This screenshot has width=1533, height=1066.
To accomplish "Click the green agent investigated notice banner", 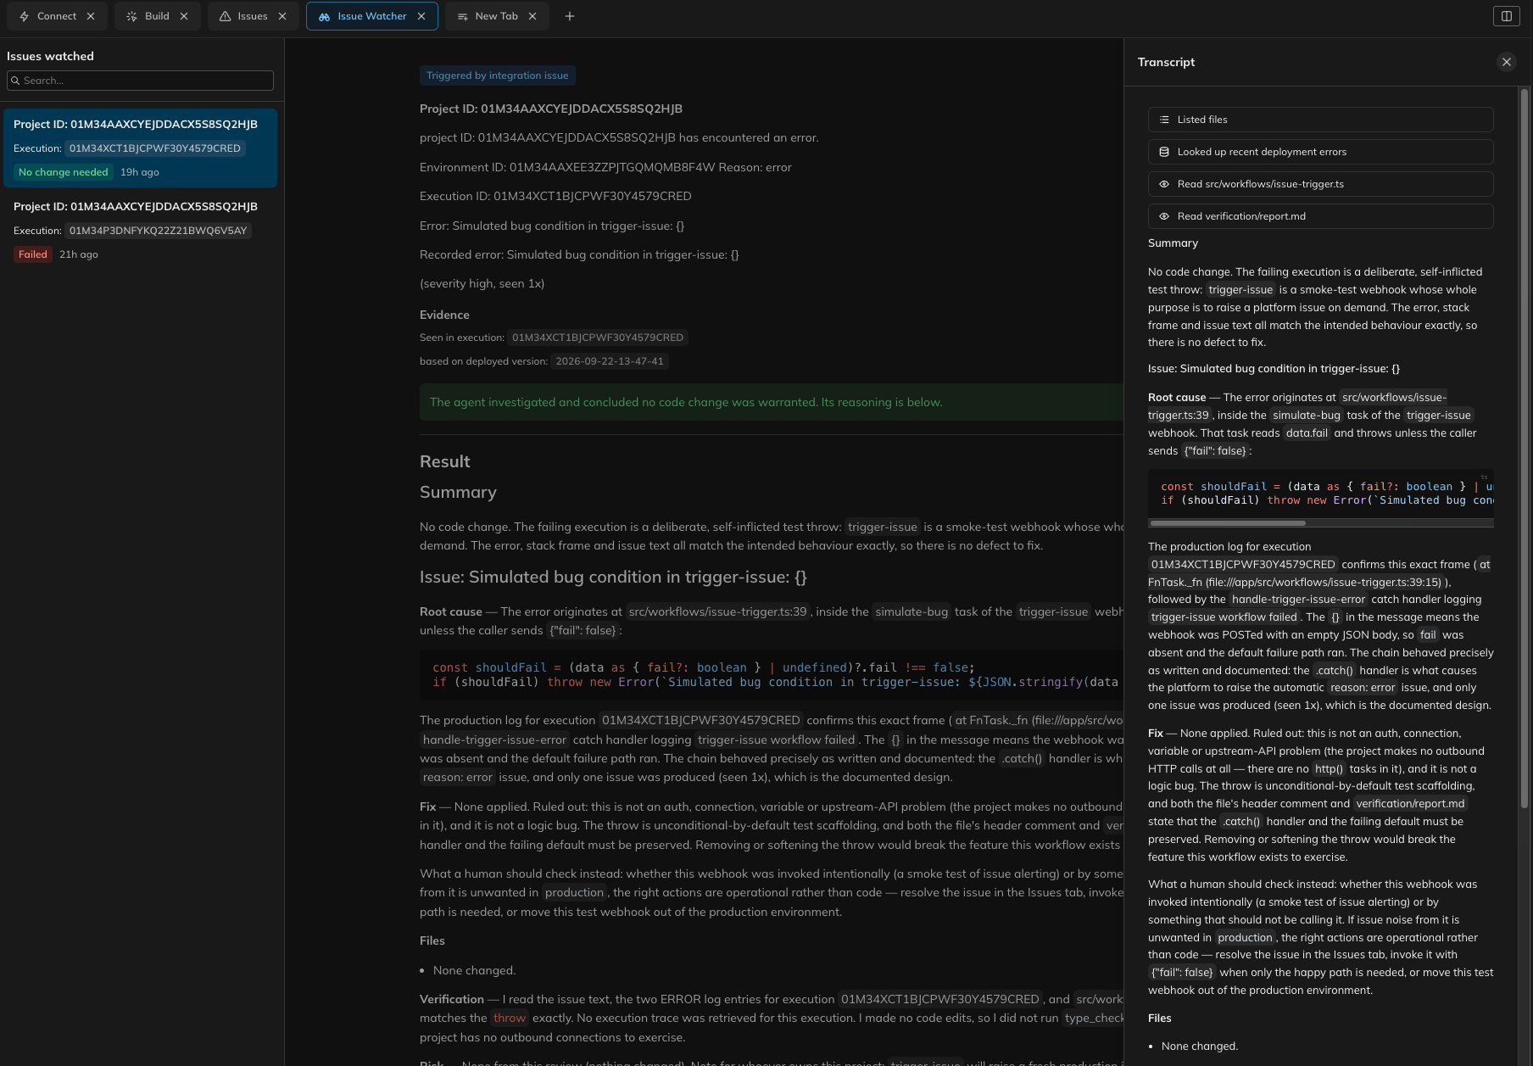I will coord(772,402).
